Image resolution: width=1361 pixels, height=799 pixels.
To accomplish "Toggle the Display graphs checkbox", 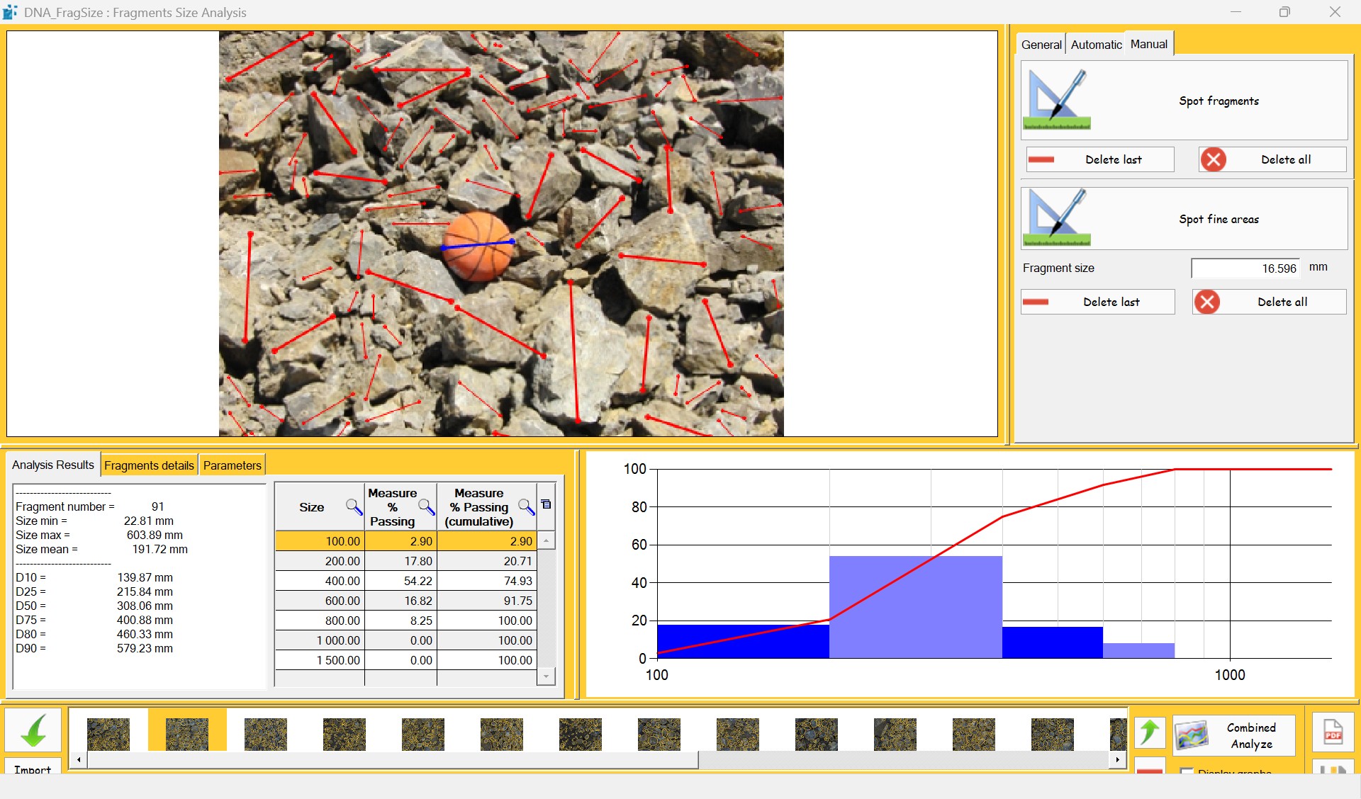I will pyautogui.click(x=1187, y=771).
